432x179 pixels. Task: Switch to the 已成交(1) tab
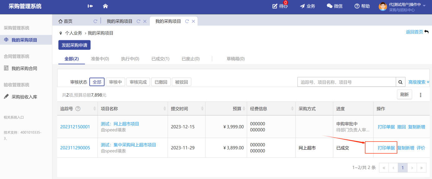[x=160, y=59]
